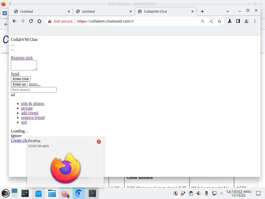Click the Not secure warning icon

pos(50,21)
